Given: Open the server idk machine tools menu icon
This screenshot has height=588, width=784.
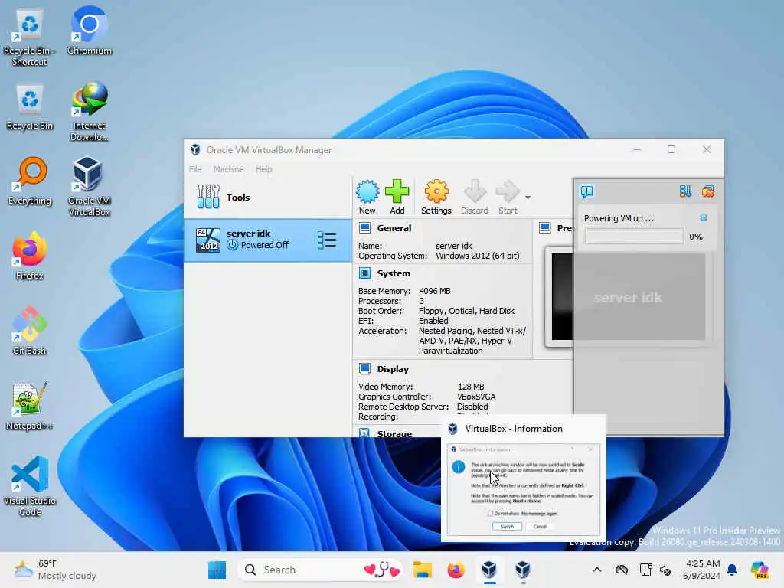Looking at the screenshot, I should click(327, 240).
